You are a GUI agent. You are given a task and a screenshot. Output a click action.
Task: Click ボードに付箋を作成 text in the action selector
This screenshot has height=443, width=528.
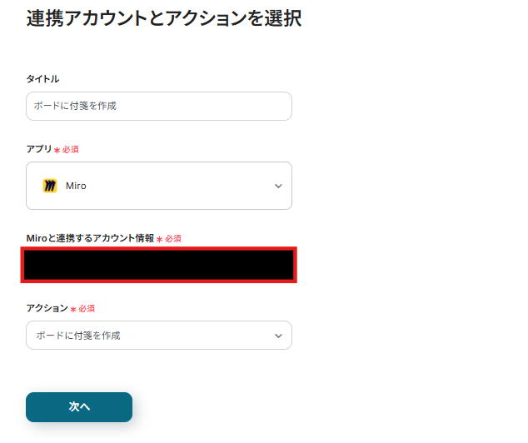(77, 336)
